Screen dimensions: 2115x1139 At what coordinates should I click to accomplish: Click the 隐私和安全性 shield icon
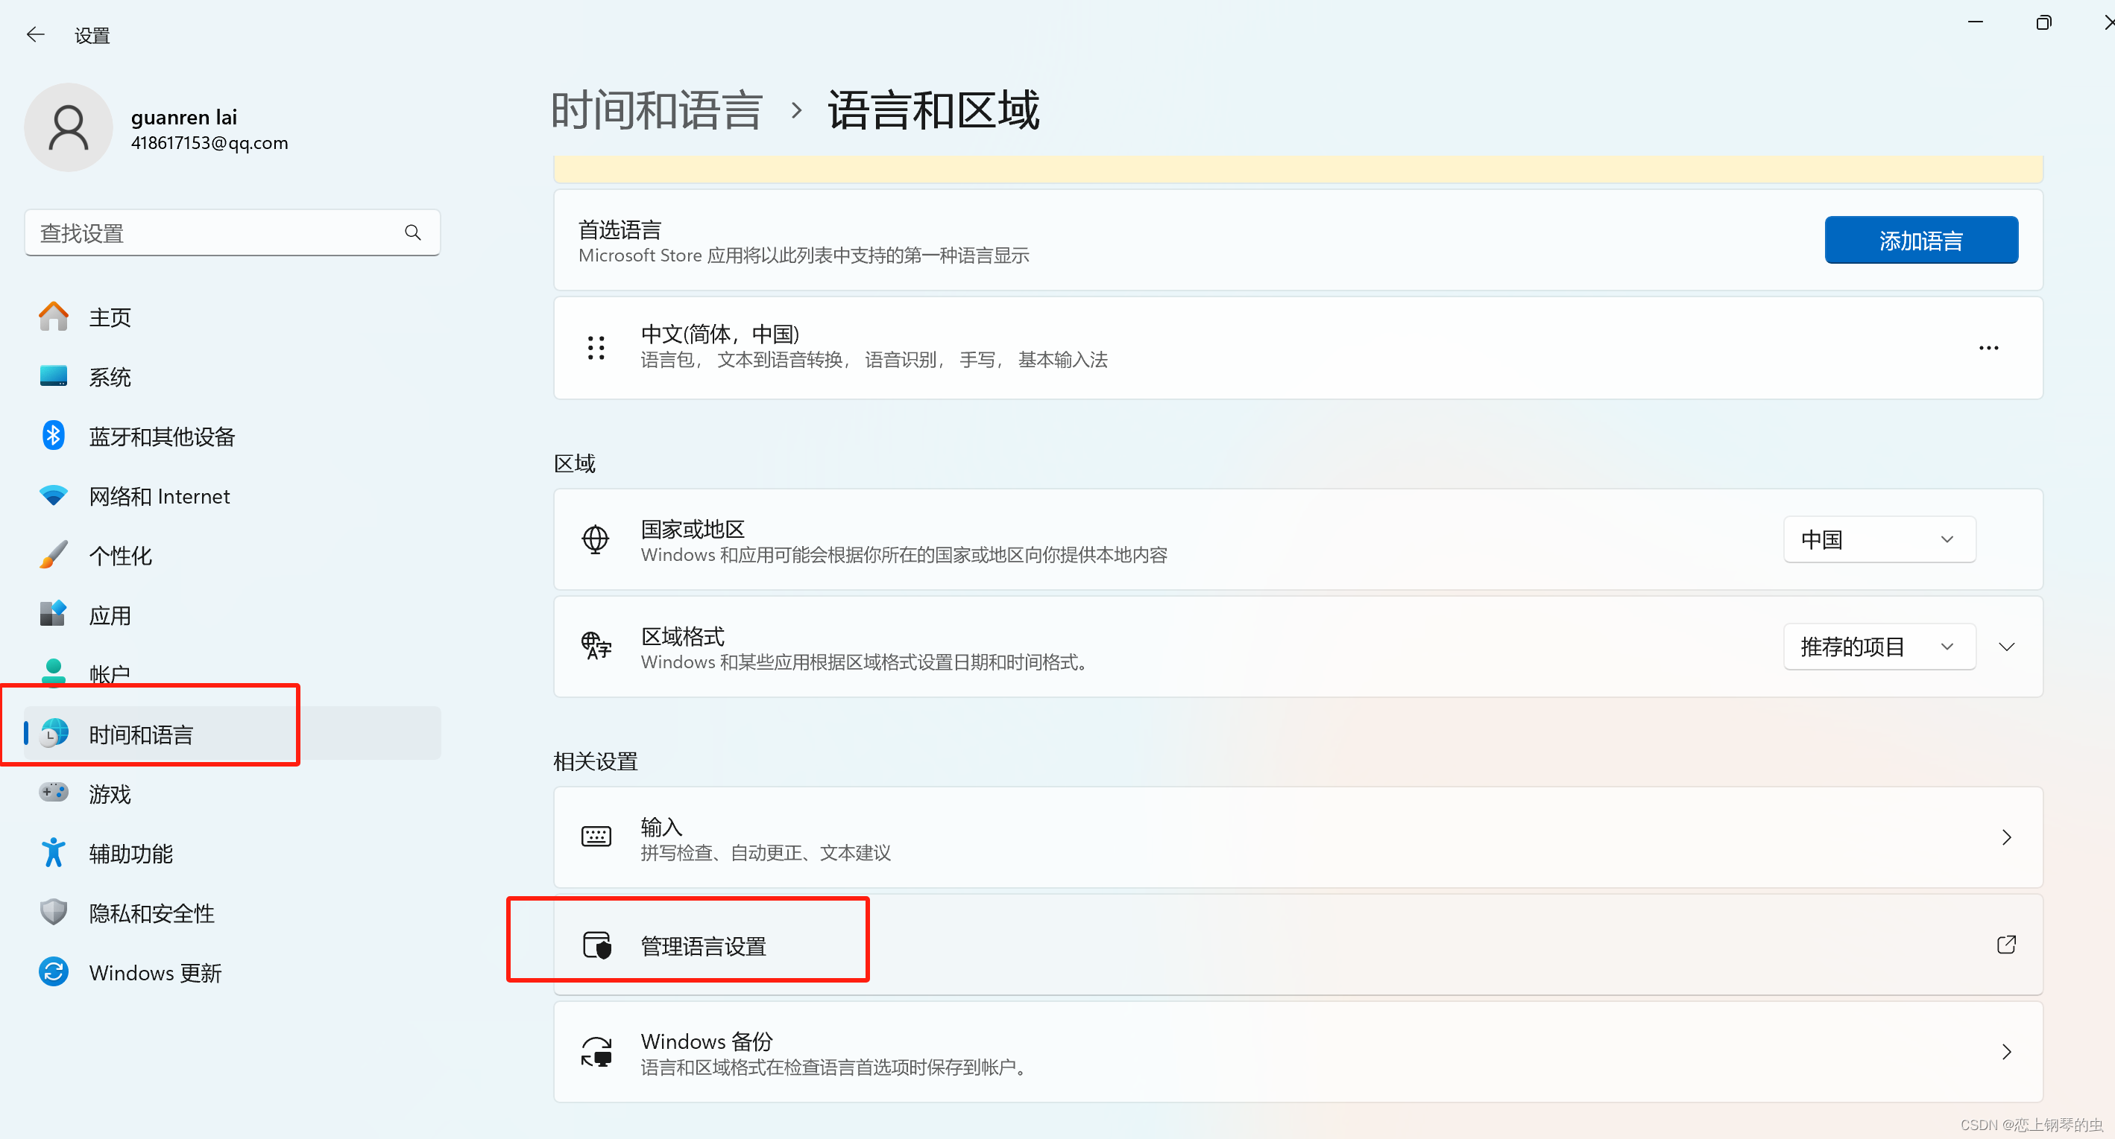pos(54,913)
